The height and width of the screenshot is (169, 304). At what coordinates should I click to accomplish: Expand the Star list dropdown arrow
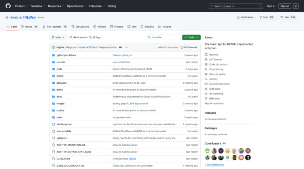click(300, 17)
